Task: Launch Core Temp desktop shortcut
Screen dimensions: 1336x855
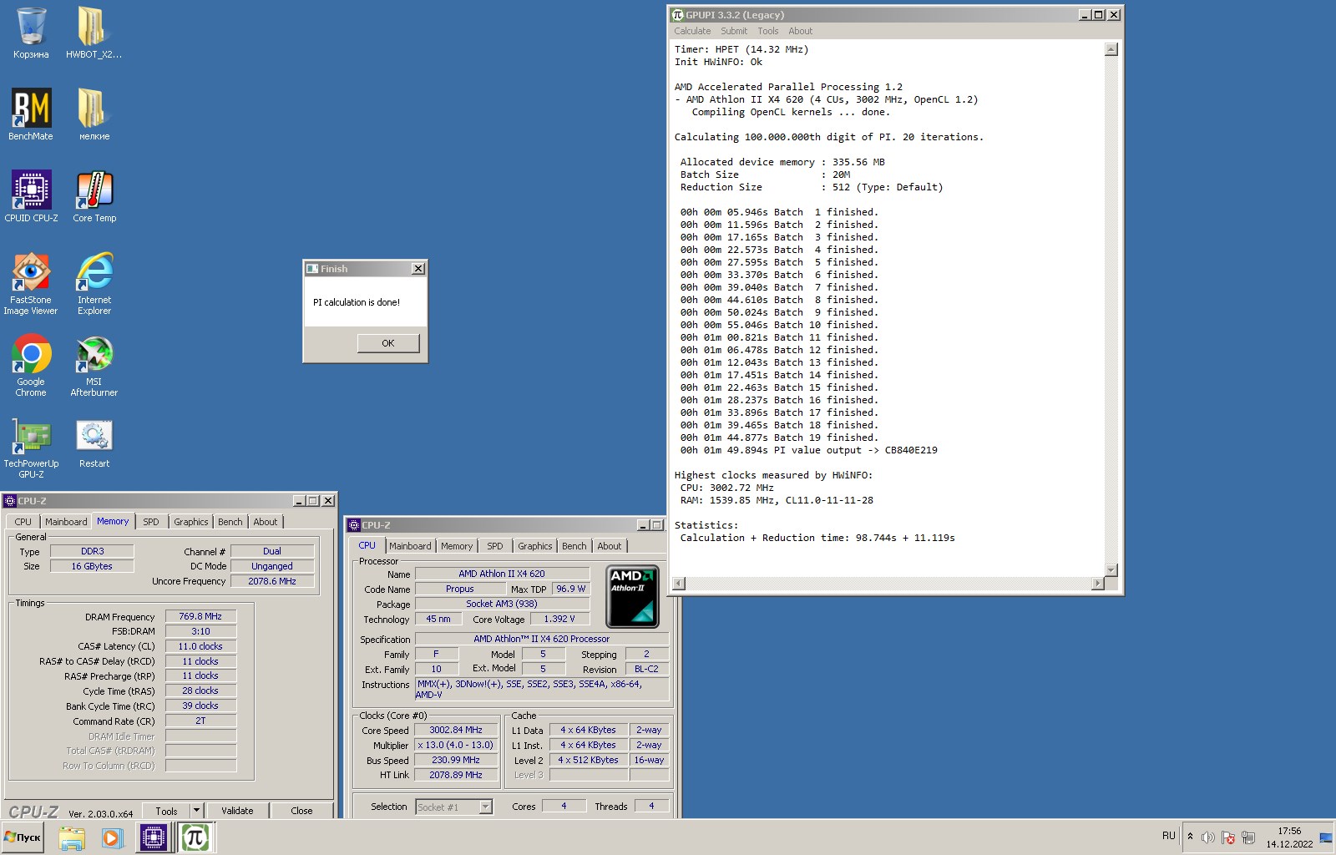Action: point(94,197)
